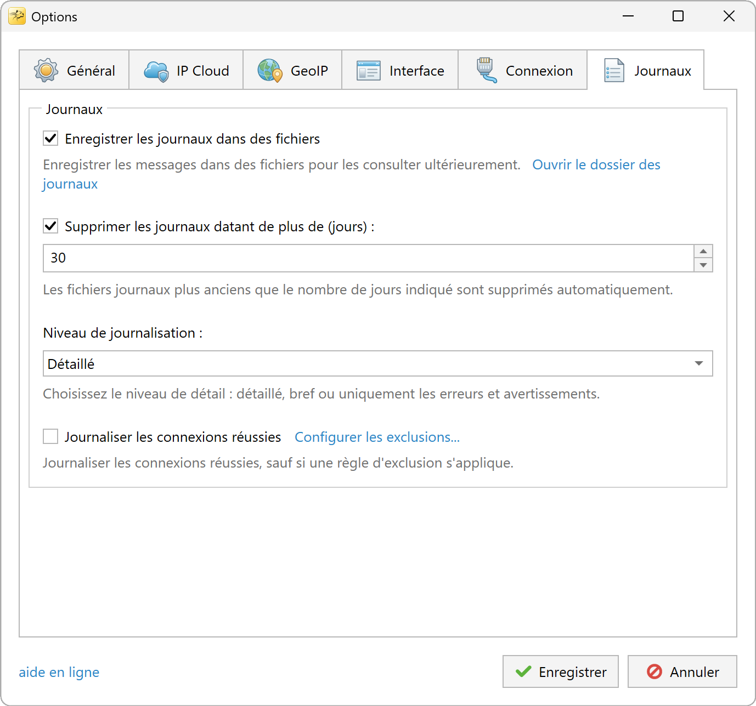Open the Général tab
This screenshot has height=706, width=756.
(x=74, y=70)
